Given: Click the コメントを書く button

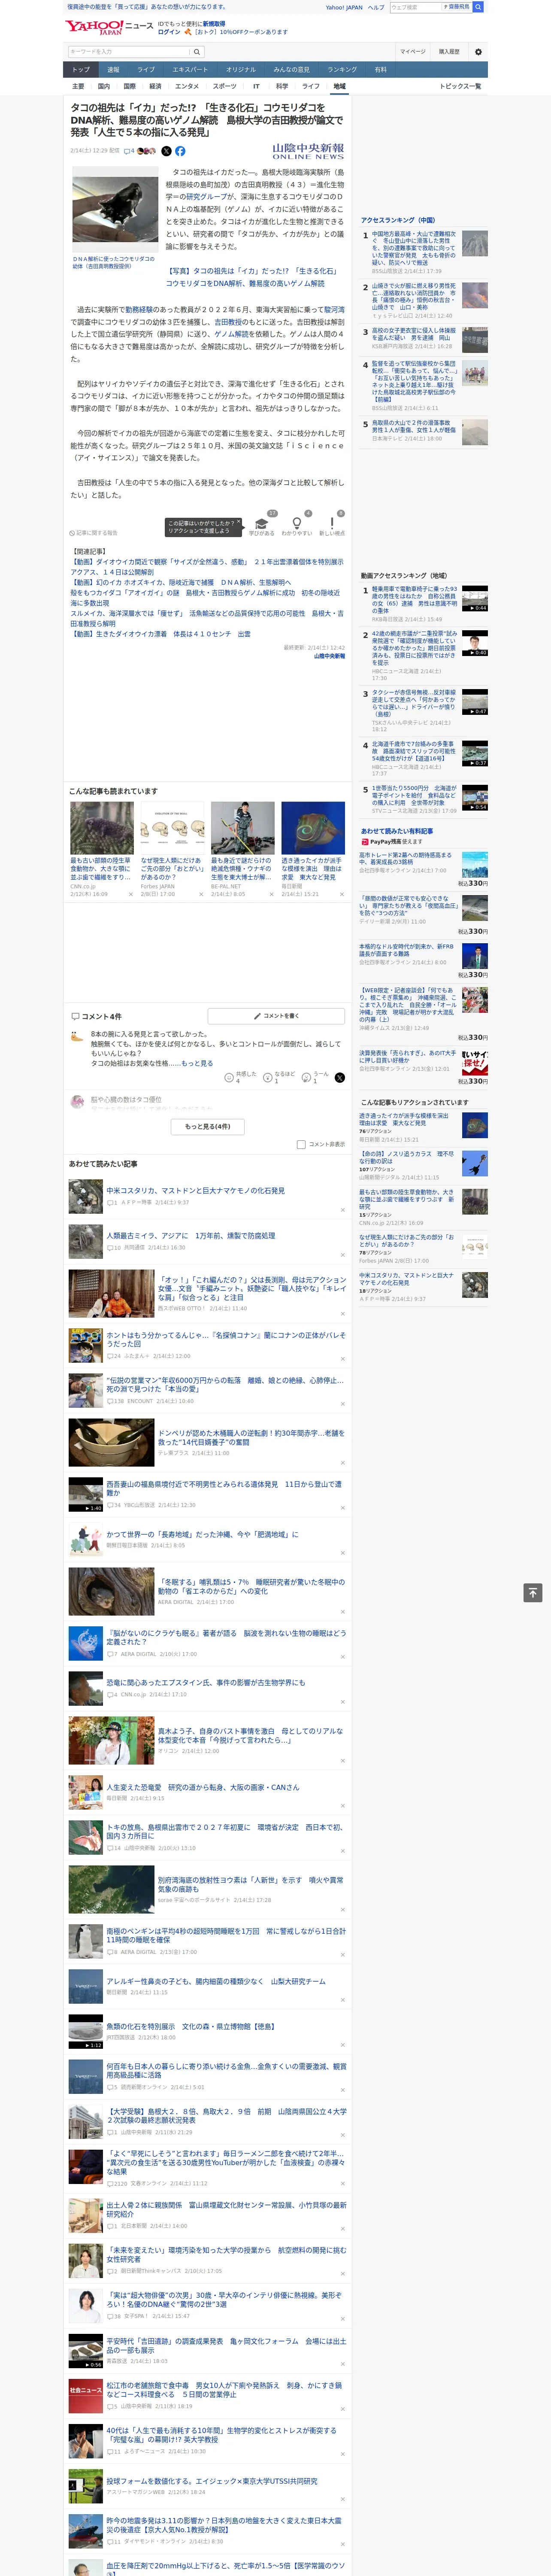Looking at the screenshot, I should coord(277,1015).
